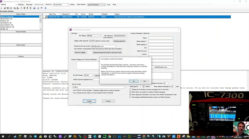Click the New message toolbar icon
Image resolution: width=249 pixels, height=139 pixels.
(1, 8)
